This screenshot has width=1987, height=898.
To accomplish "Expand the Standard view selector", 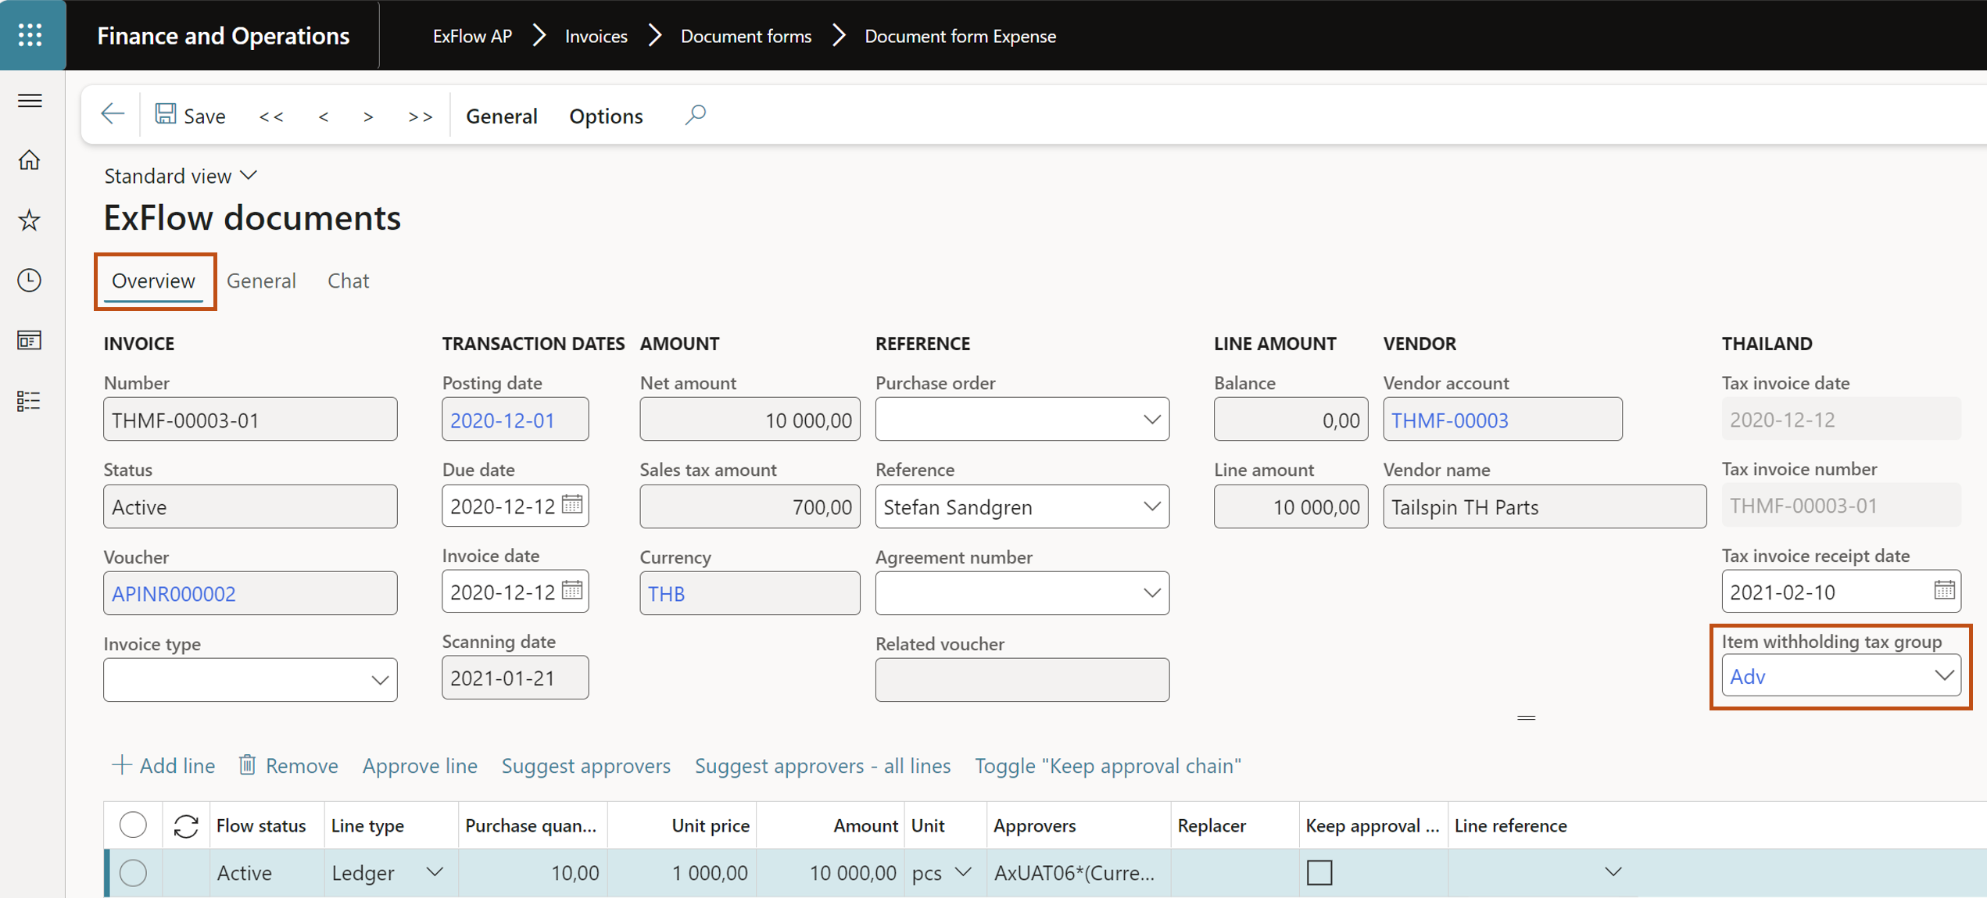I will tap(181, 176).
